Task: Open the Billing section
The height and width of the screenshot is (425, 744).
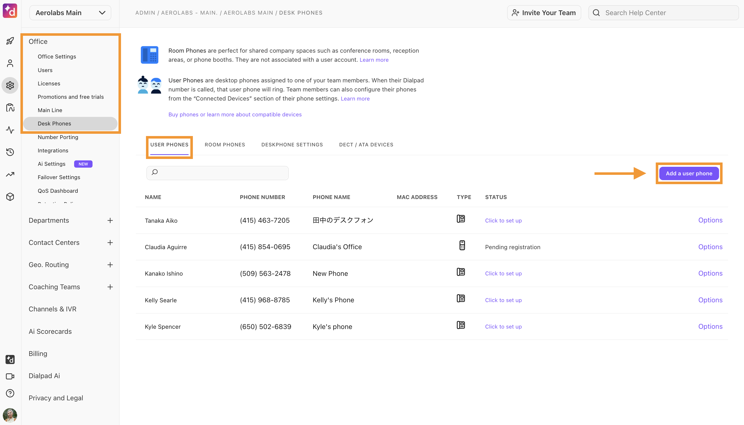Action: tap(38, 353)
